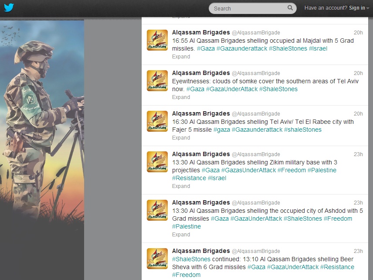Open Alqassam Brigades name on Eyewitnesses tweet
This screenshot has height=280, width=373.
tap(201, 73)
